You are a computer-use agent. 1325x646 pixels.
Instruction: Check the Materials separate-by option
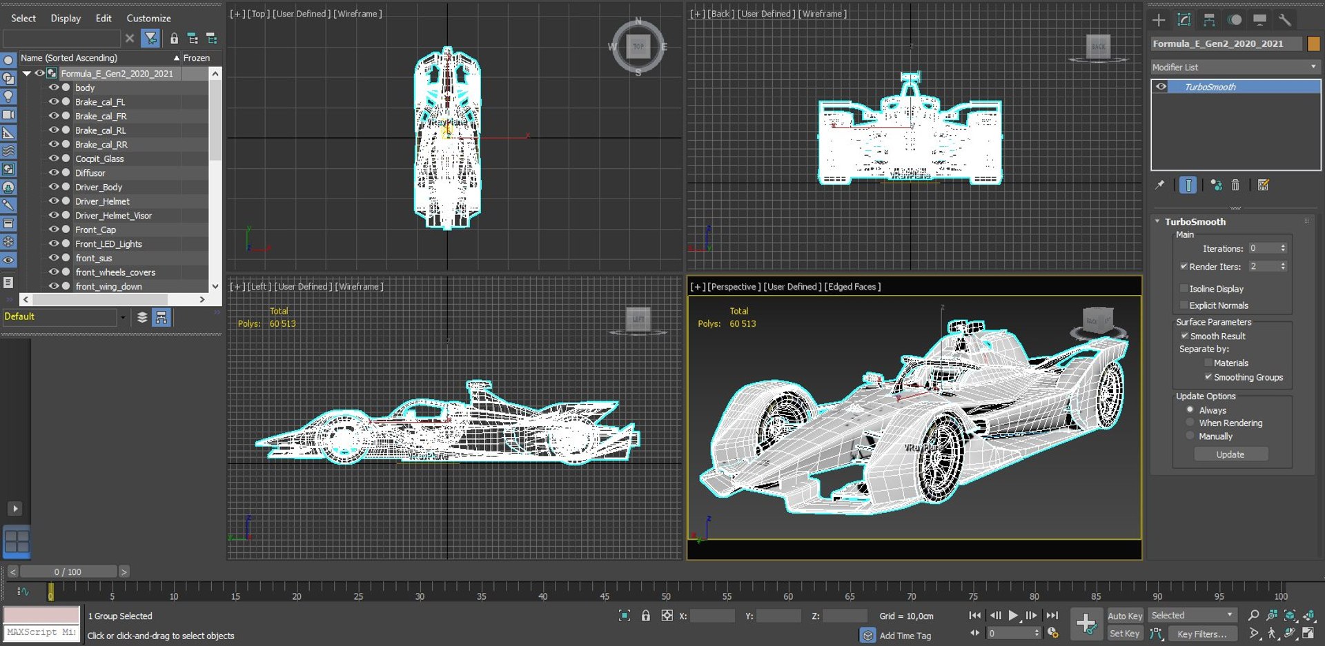click(1208, 363)
